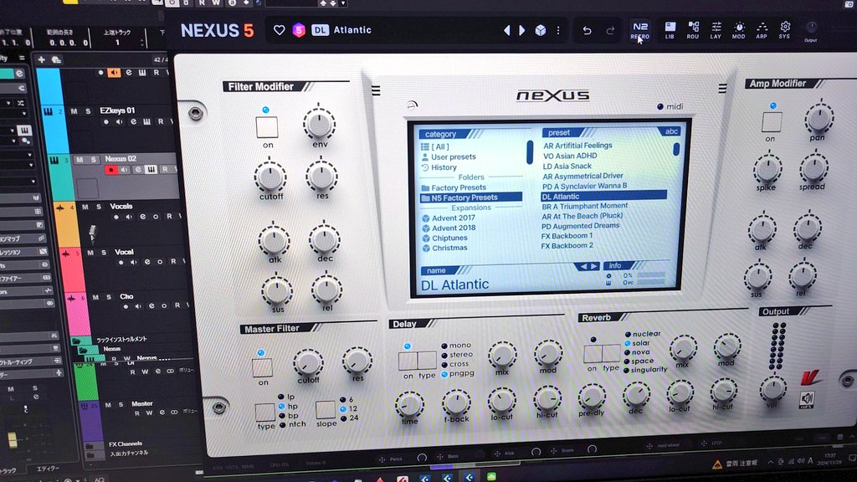The image size is (857, 482).
Task: Select preset VO Asian ADHD
Action: point(570,156)
